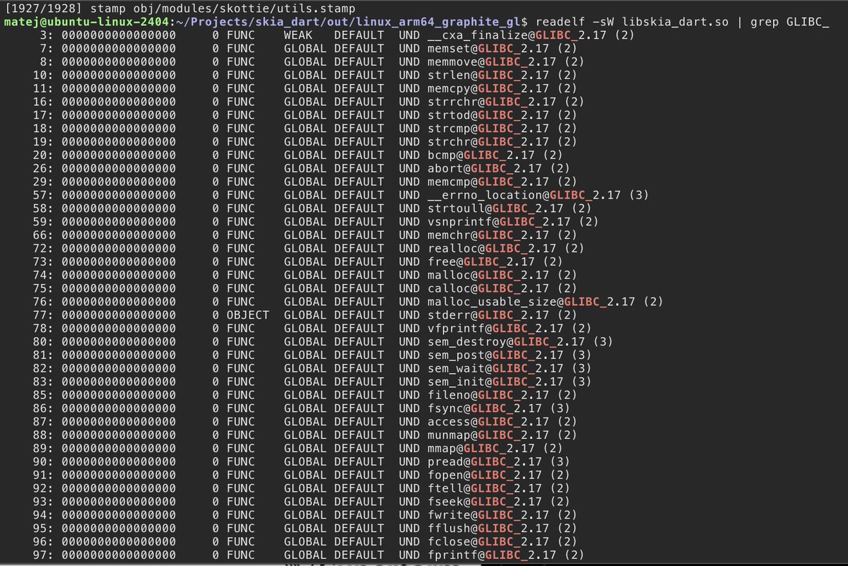848x566 pixels.
Task: Click the memcmp@GLIBC_2.17 symbol
Action: pyautogui.click(x=488, y=182)
